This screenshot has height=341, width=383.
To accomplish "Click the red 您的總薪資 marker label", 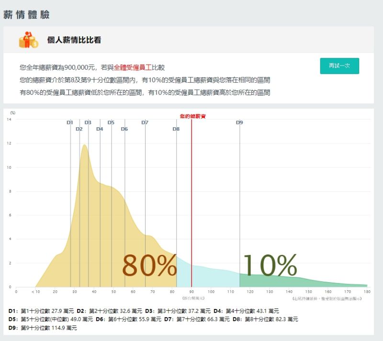I will [x=193, y=116].
